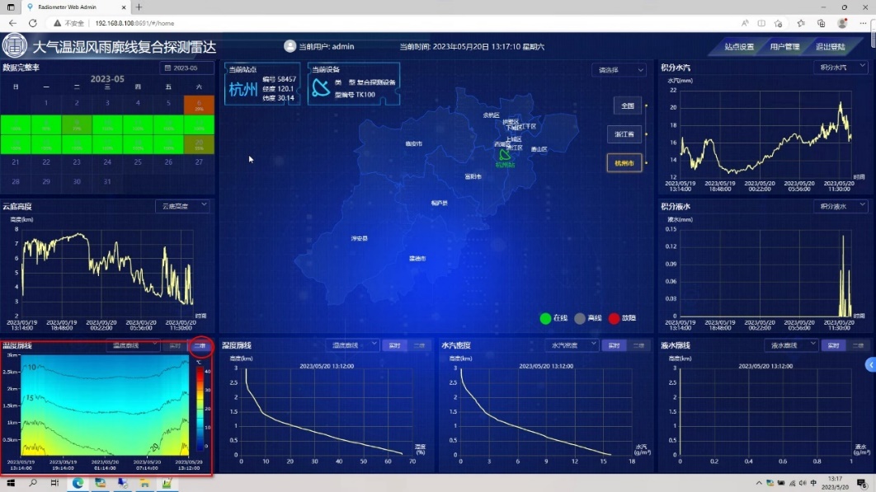
Task: Click the browser refresh icon
Action: click(32, 23)
